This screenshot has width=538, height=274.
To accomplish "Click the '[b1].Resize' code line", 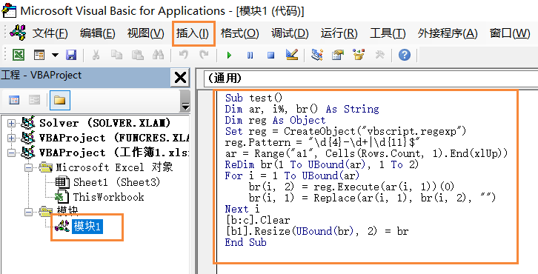I will coord(316,231).
